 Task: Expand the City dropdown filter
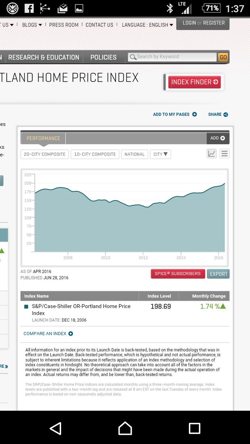[x=160, y=154]
